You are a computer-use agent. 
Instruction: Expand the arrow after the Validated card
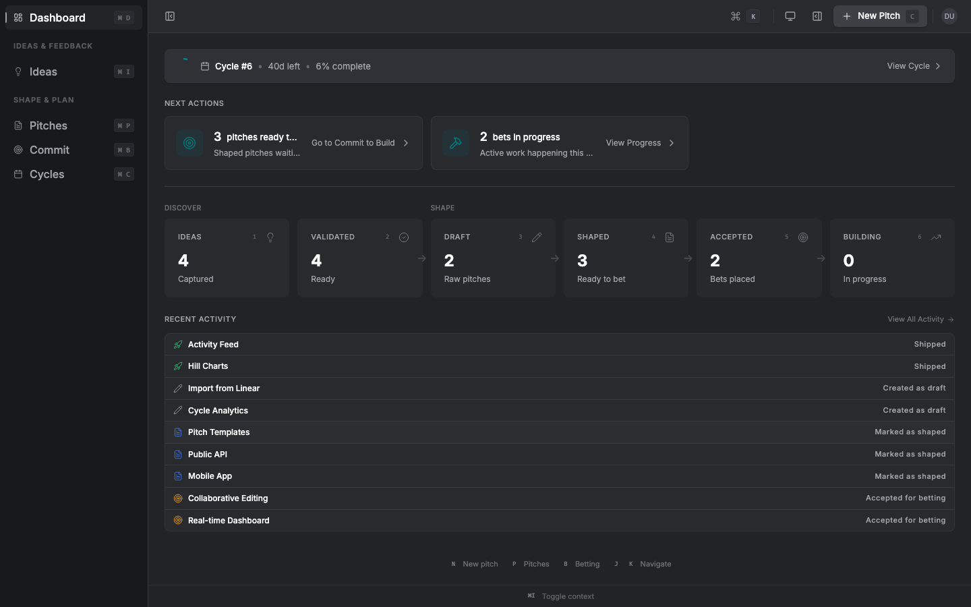[422, 258]
